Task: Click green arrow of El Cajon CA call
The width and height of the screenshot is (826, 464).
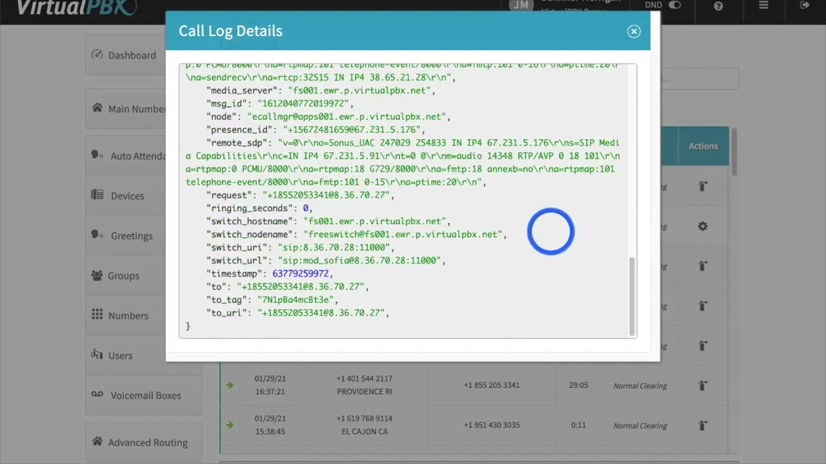Action: (230, 425)
